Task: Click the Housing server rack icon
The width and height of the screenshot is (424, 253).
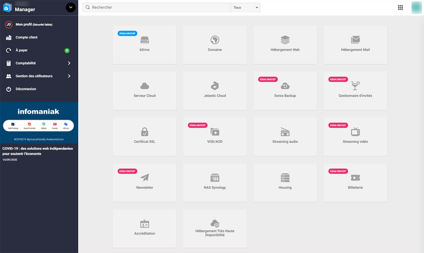Action: (285, 178)
